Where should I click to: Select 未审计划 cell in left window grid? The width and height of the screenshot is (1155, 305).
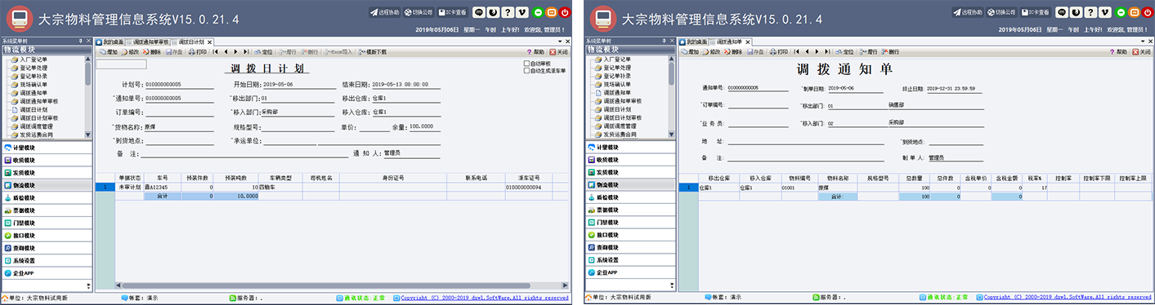(x=129, y=187)
